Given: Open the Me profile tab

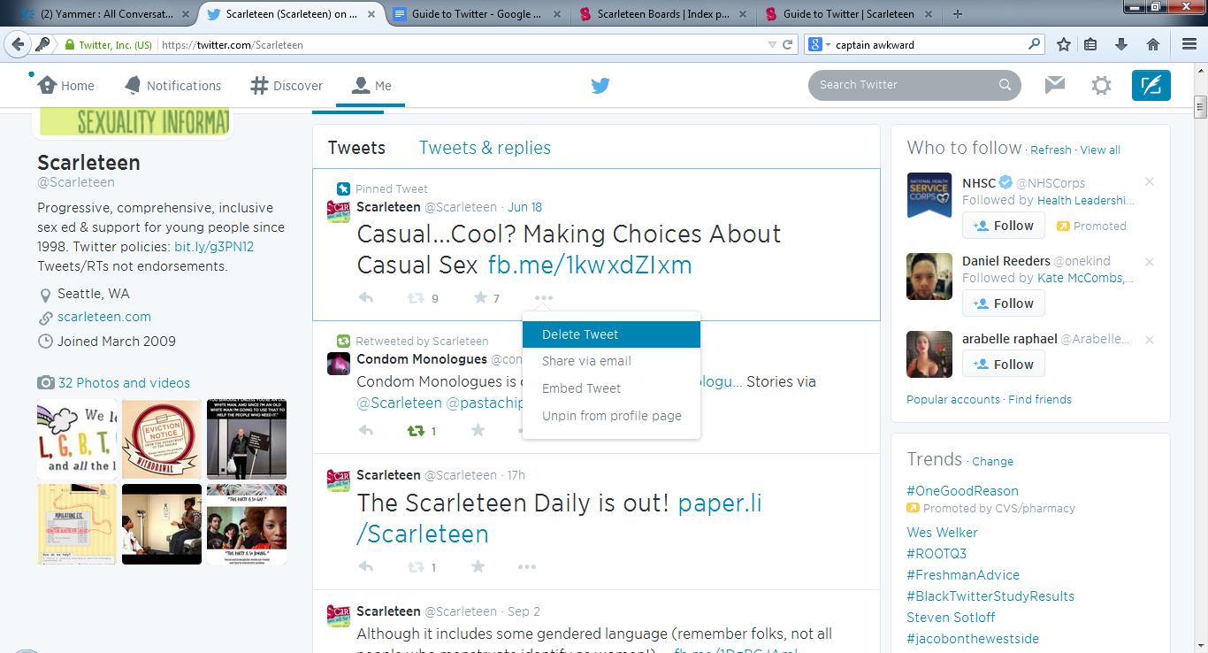Looking at the screenshot, I should pyautogui.click(x=371, y=86).
